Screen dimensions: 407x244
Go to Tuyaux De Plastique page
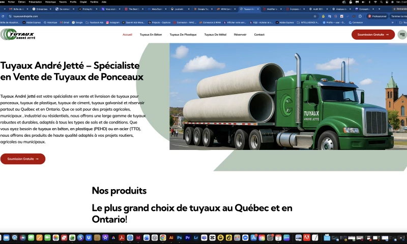tap(183, 35)
